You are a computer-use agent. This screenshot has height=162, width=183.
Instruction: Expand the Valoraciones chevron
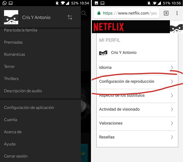(172, 123)
